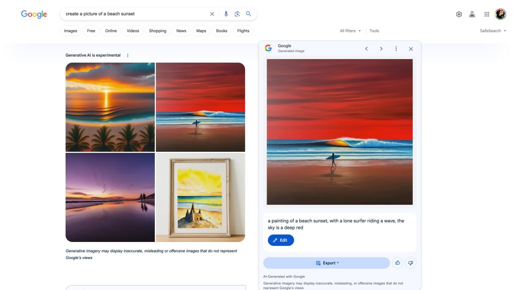Expand the SafeSearch menu

tap(493, 31)
